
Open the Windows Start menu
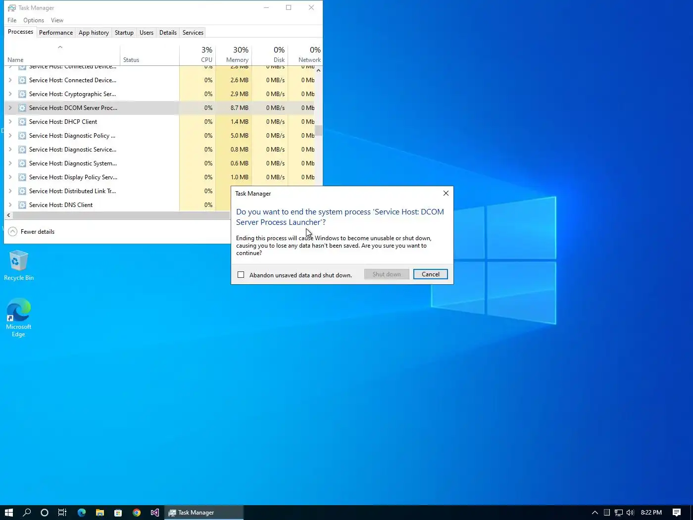[x=9, y=513]
